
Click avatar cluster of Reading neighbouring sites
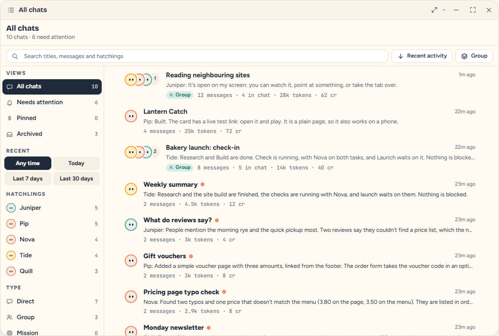[142, 80]
